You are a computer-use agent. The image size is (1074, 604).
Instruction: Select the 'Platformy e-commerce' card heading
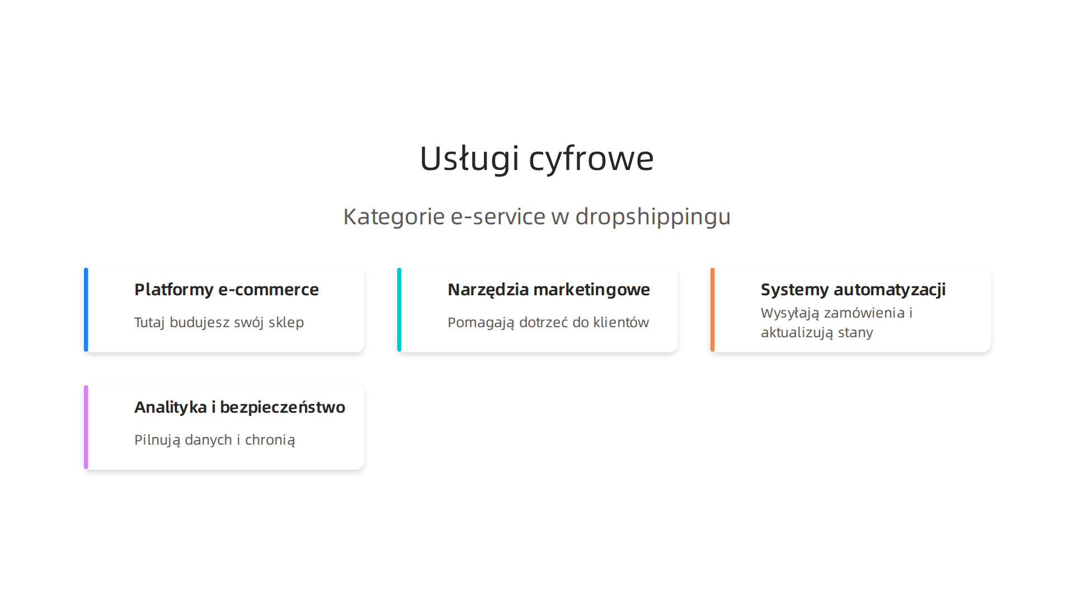(x=227, y=290)
